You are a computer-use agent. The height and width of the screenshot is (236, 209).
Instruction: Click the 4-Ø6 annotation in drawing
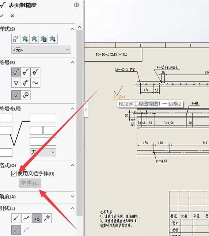click(167, 67)
